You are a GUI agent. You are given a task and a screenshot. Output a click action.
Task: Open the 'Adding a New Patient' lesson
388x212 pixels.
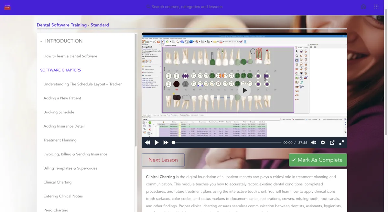point(62,98)
